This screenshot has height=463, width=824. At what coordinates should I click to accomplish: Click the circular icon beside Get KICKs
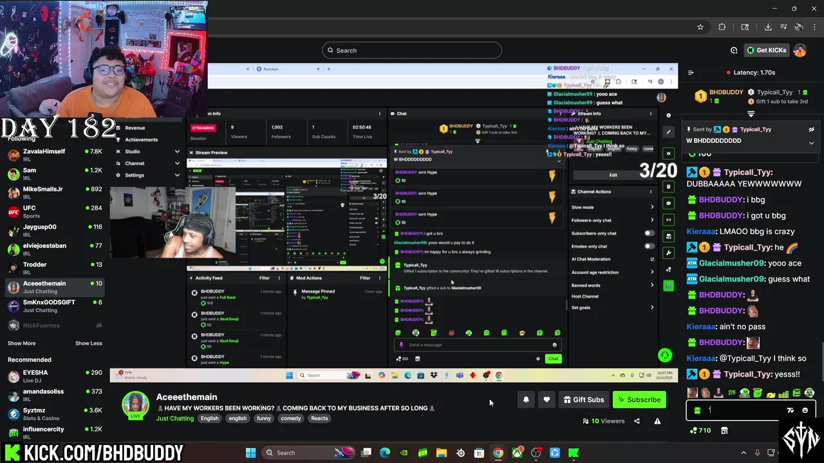click(734, 50)
